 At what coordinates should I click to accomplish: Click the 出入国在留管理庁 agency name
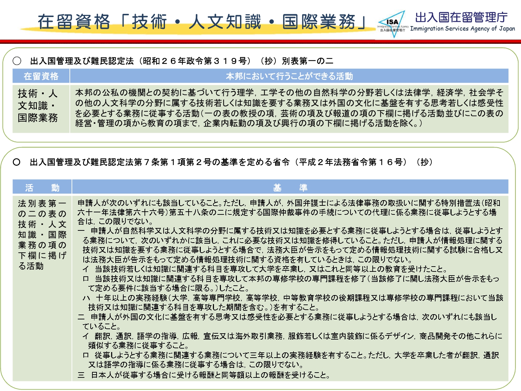coord(461,17)
